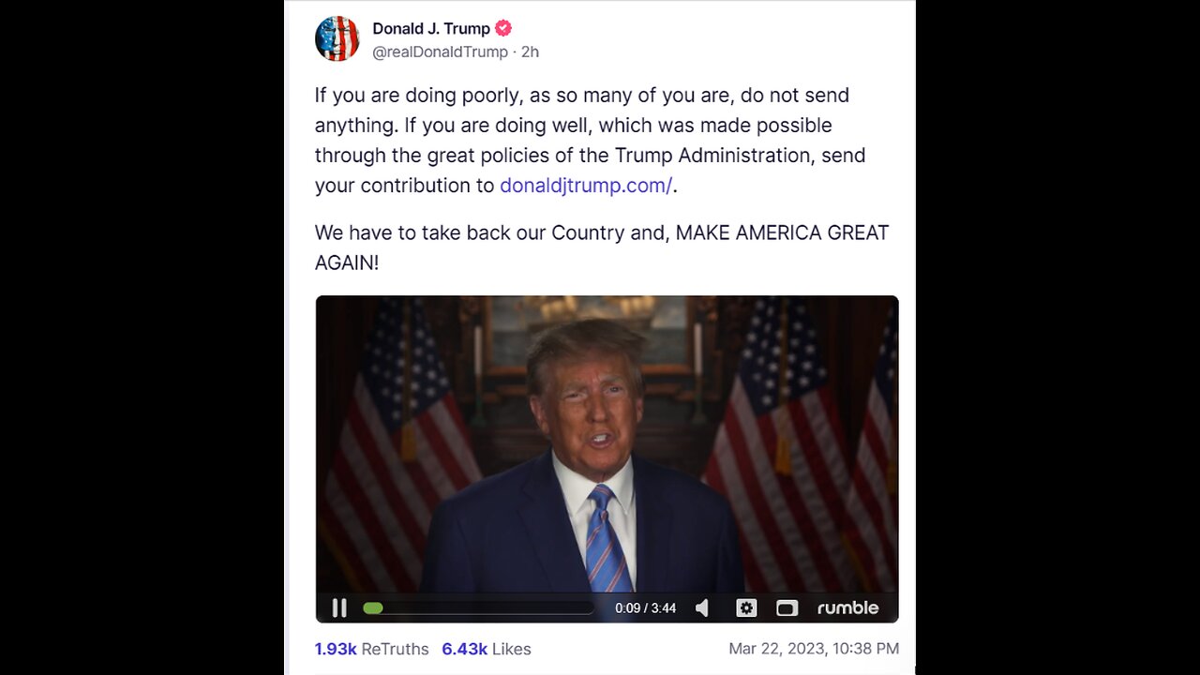Click the MAKE AMERICA GREAT AGAIN paragraph

(x=602, y=247)
